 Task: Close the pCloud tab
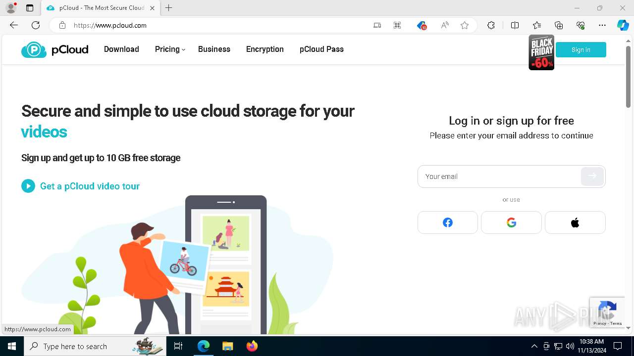pyautogui.click(x=152, y=8)
